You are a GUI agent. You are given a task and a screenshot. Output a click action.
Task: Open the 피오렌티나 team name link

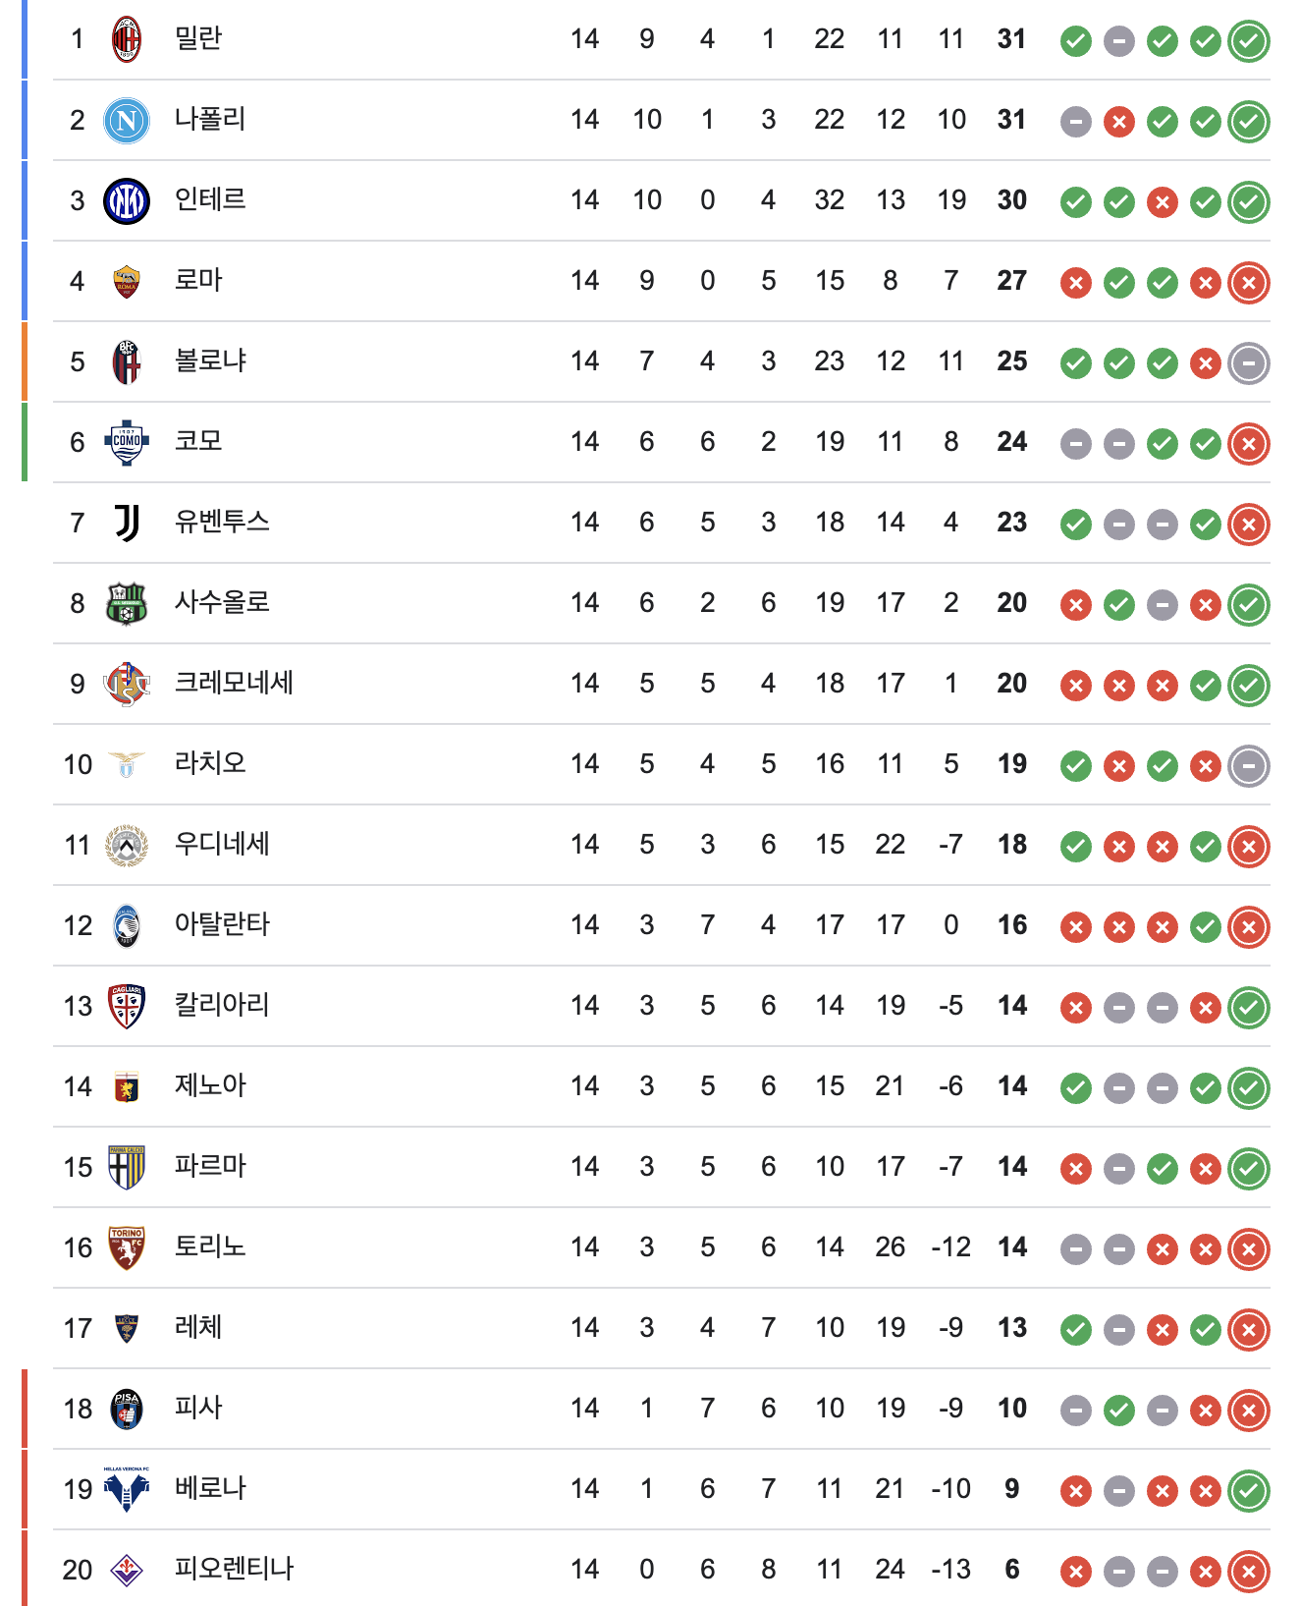234,1570
